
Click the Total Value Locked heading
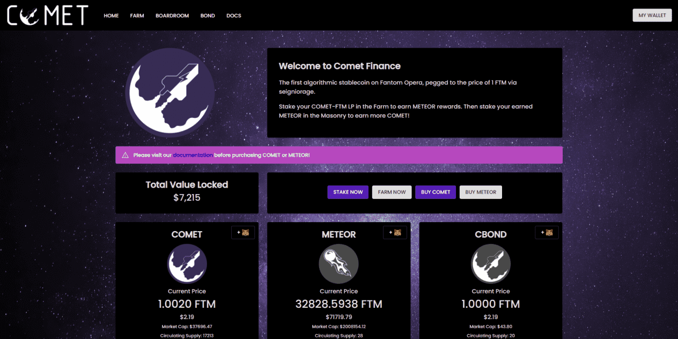(187, 185)
